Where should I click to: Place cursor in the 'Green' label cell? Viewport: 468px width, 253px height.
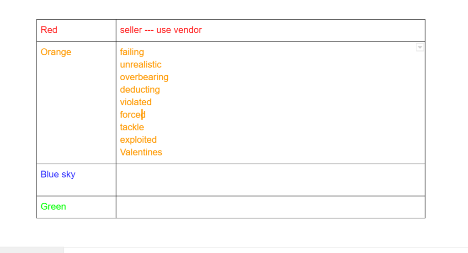[76, 207]
